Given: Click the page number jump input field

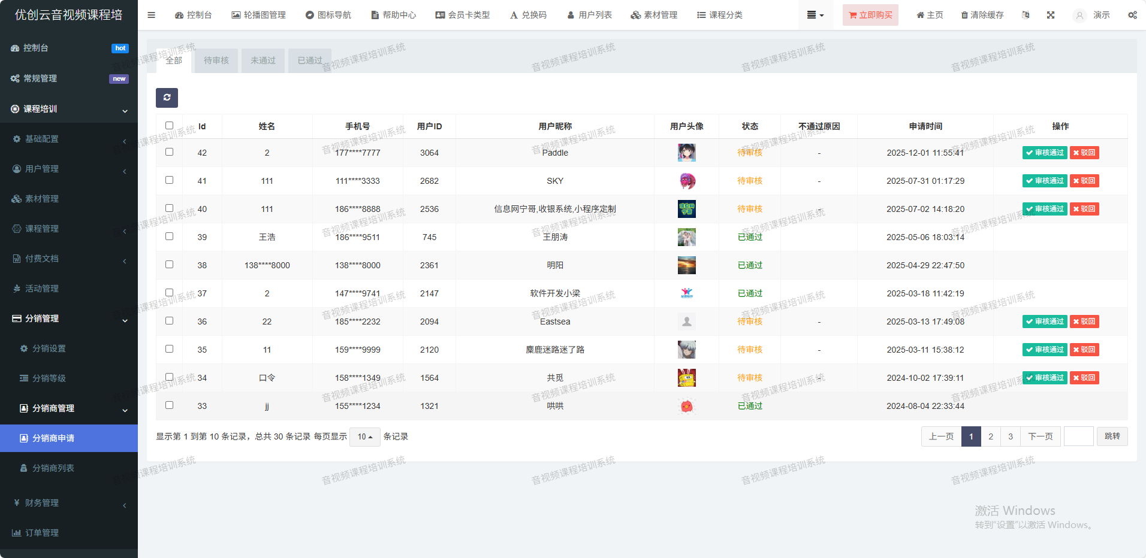Looking at the screenshot, I should tap(1078, 436).
